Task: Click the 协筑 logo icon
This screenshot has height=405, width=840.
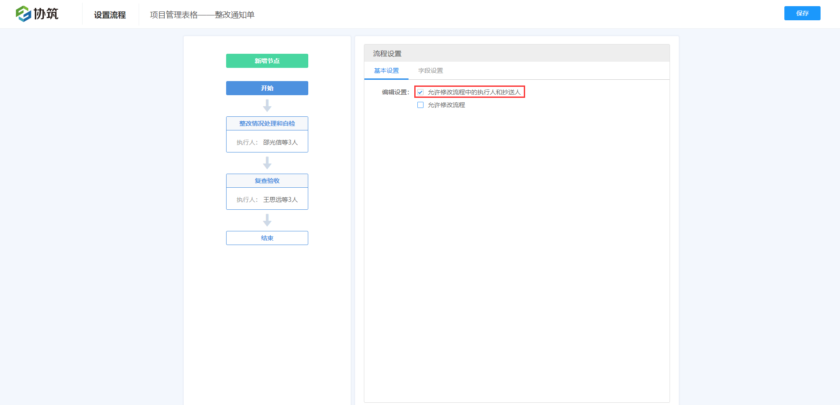Action: (23, 14)
